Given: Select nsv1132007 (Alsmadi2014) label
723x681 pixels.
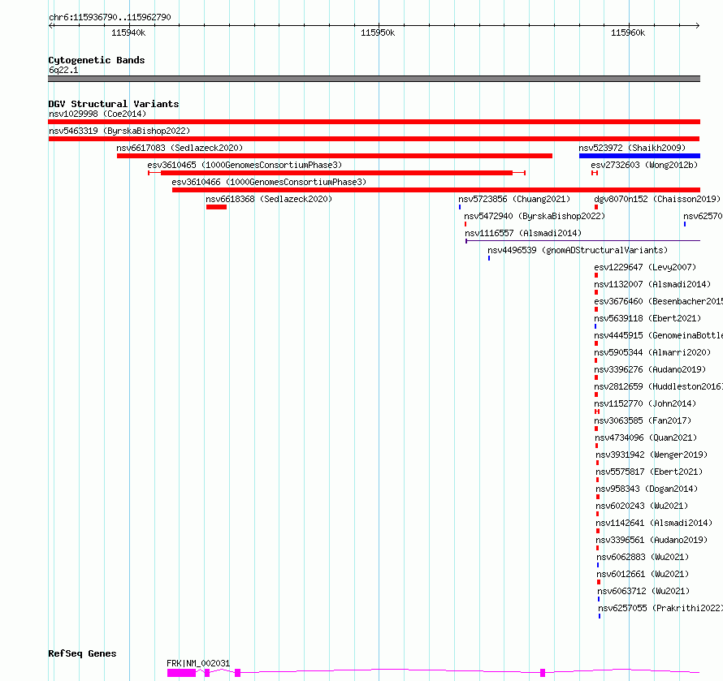Looking at the screenshot, I should click(x=652, y=284).
